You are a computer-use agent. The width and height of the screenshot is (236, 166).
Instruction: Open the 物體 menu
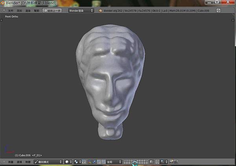28,162
